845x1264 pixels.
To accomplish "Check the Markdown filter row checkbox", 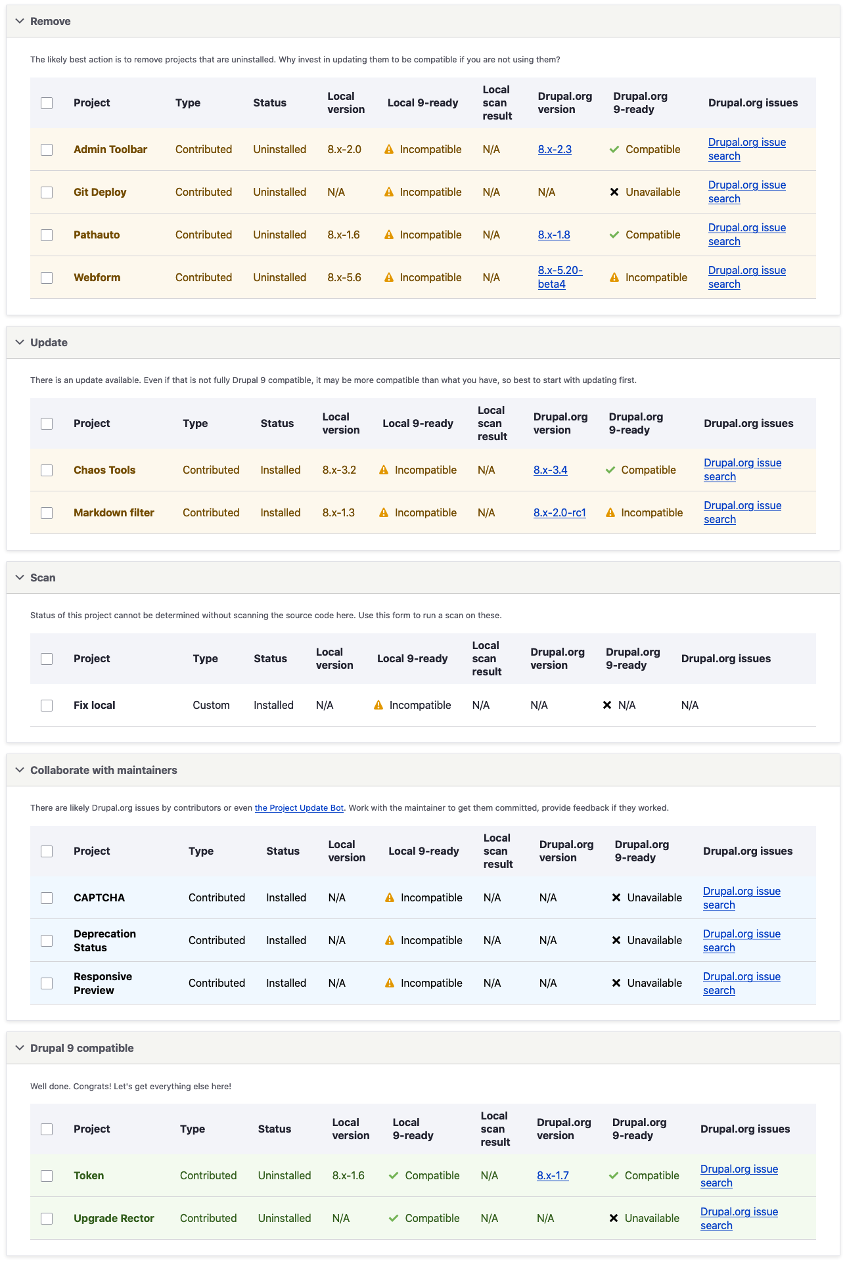I will 47,513.
